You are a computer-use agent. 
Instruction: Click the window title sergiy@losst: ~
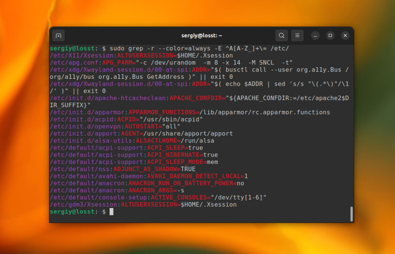point(202,36)
